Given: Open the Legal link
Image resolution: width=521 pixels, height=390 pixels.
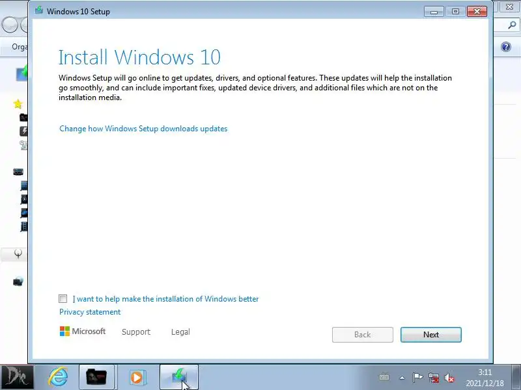Looking at the screenshot, I should point(180,332).
